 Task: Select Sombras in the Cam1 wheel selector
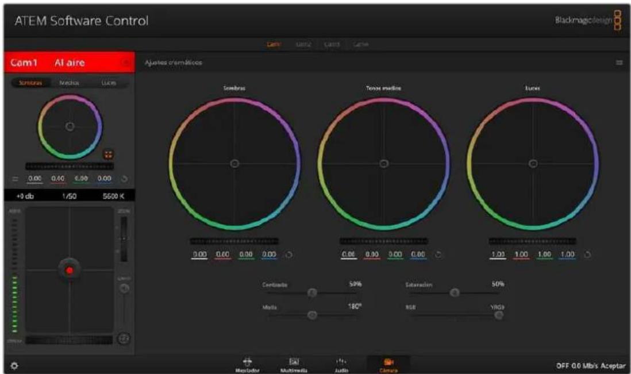click(30, 83)
